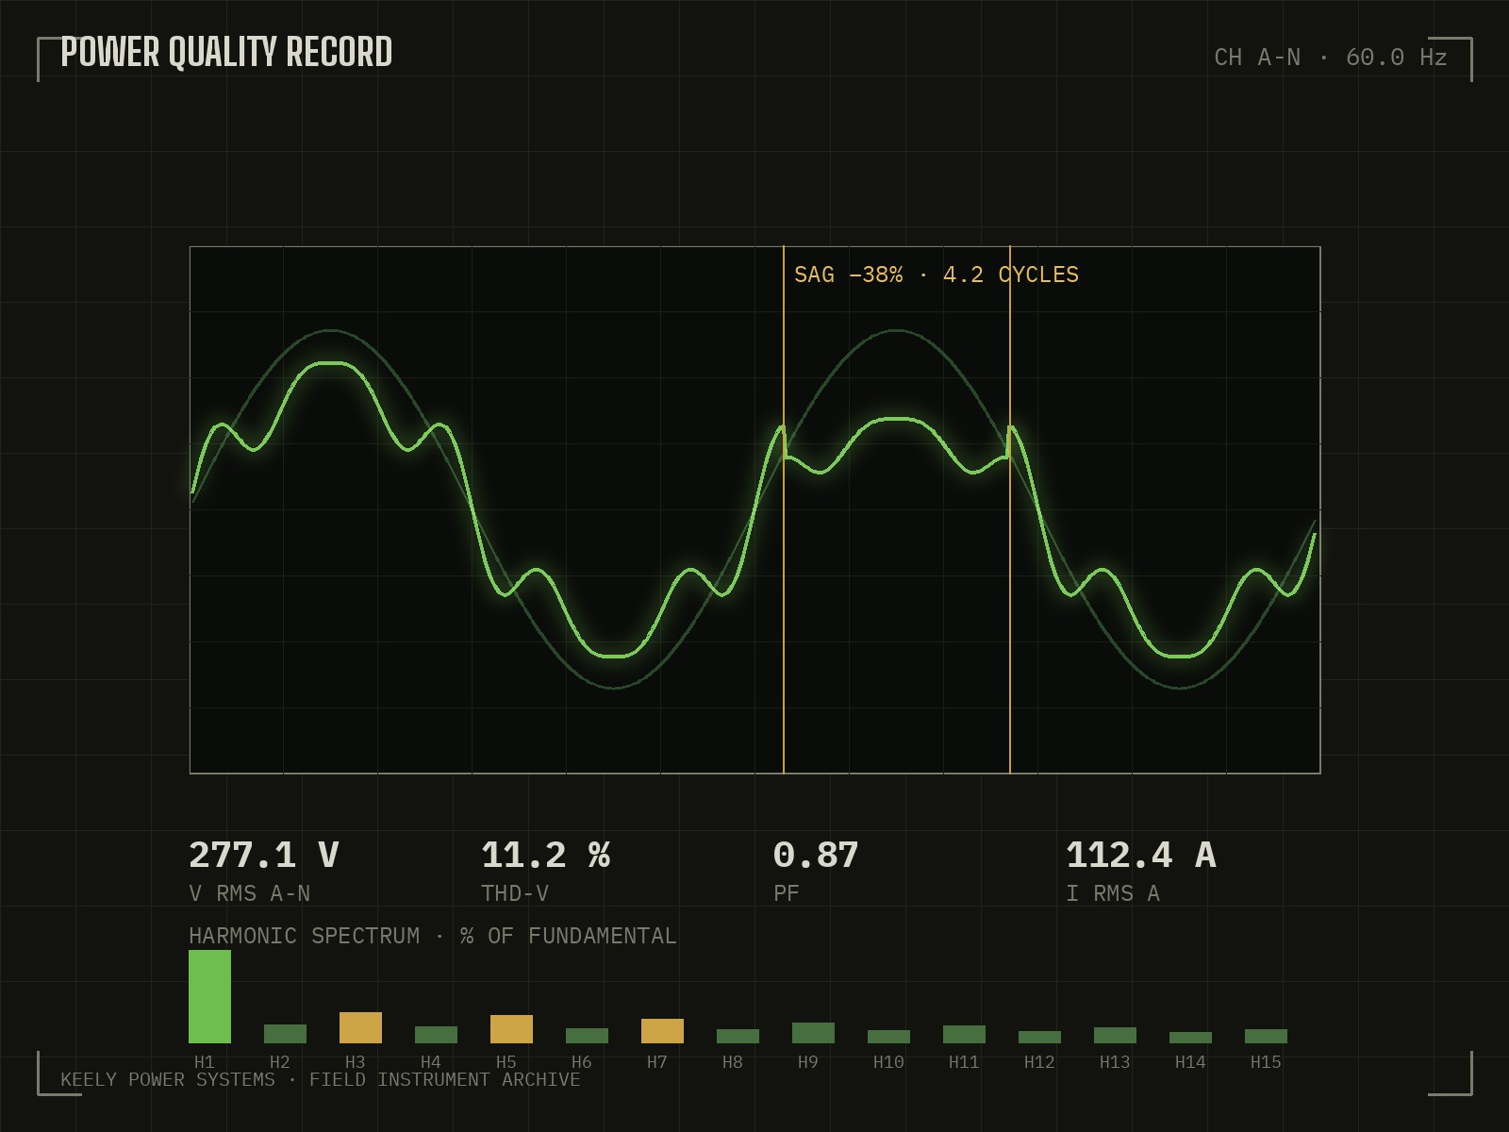Select the H1 fundamental bar
Viewport: 1509px width, 1132px height.
(x=209, y=996)
